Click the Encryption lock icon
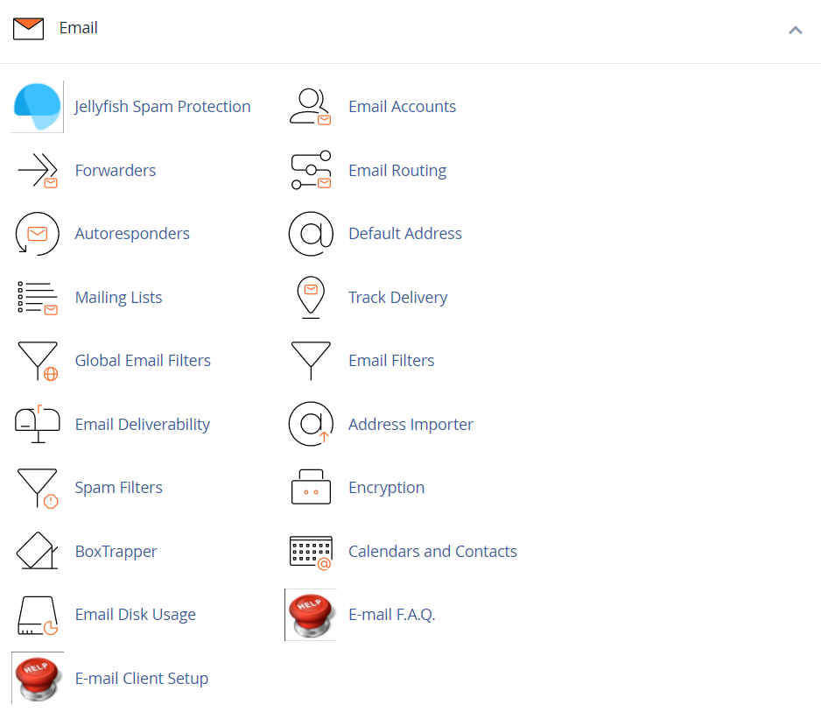This screenshot has width=821, height=712. [311, 487]
